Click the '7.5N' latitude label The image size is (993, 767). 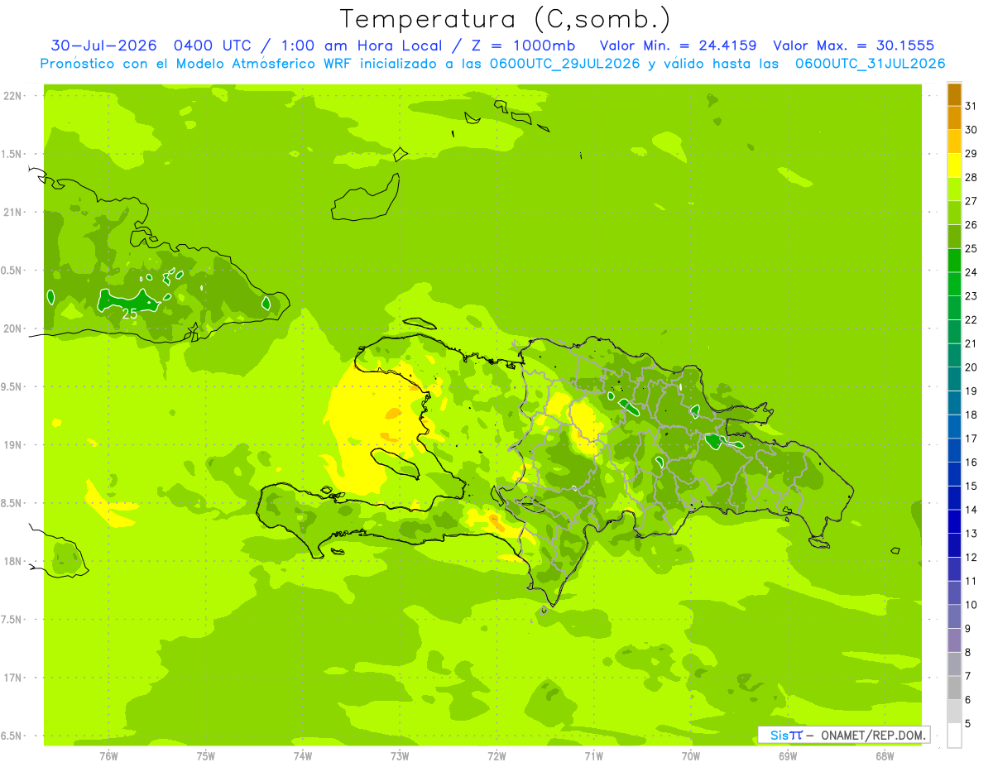[x=12, y=619]
